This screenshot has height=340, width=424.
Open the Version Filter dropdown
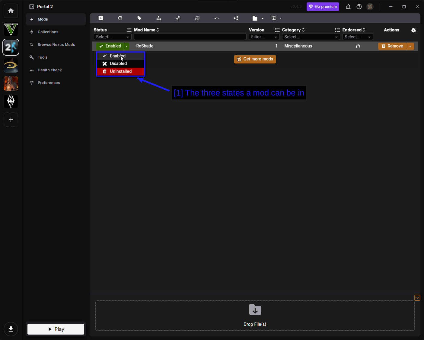pyautogui.click(x=264, y=37)
